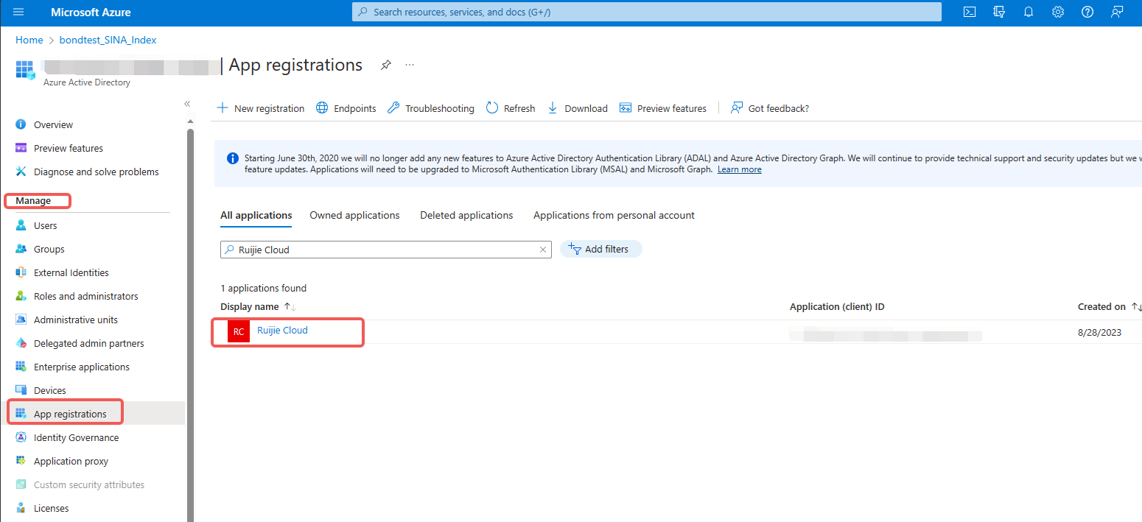Pin the App registrations page
The height and width of the screenshot is (522, 1142).
(x=385, y=65)
